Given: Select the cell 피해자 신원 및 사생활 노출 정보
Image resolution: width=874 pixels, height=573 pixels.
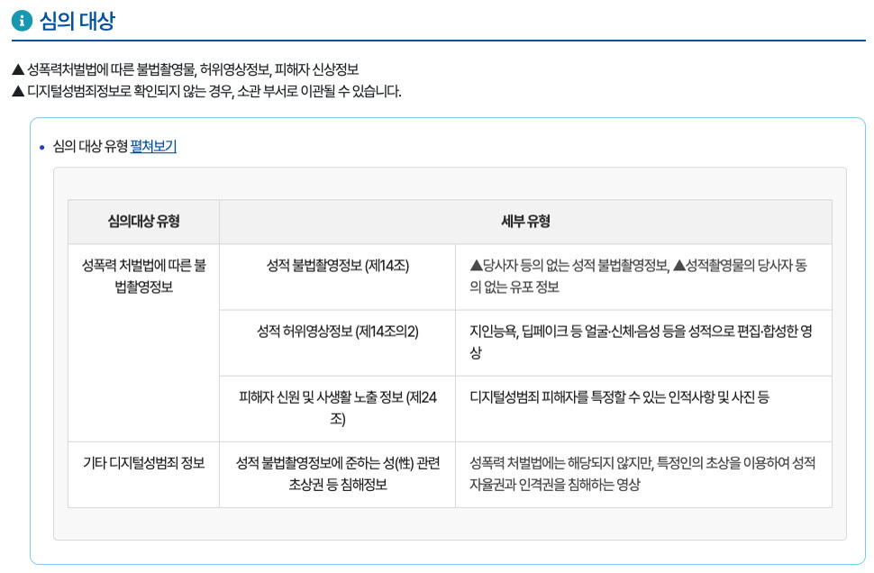Looking at the screenshot, I should tap(337, 408).
